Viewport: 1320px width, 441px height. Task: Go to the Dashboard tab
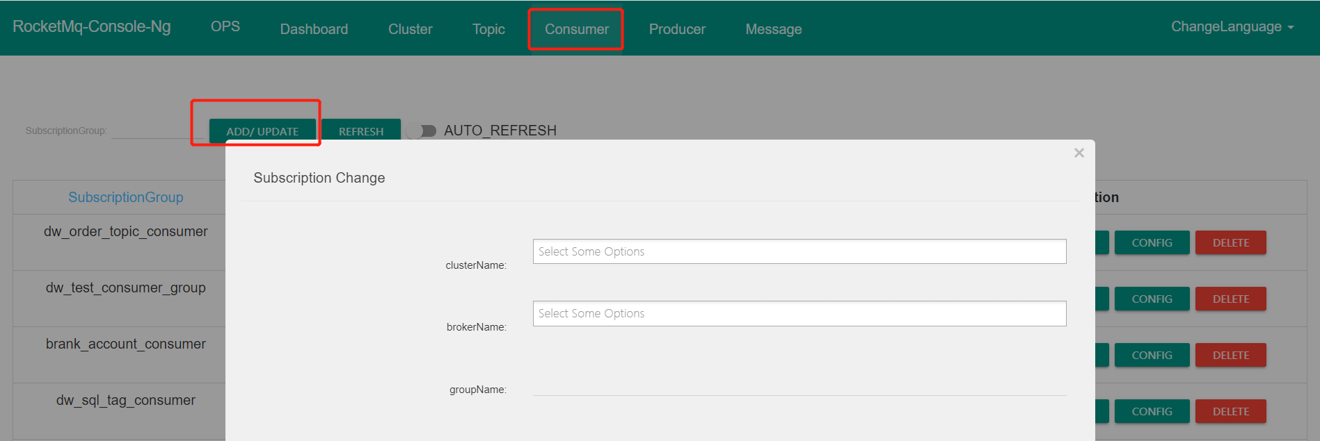pos(314,29)
